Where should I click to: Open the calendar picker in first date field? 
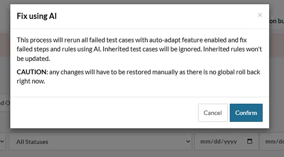point(250,141)
